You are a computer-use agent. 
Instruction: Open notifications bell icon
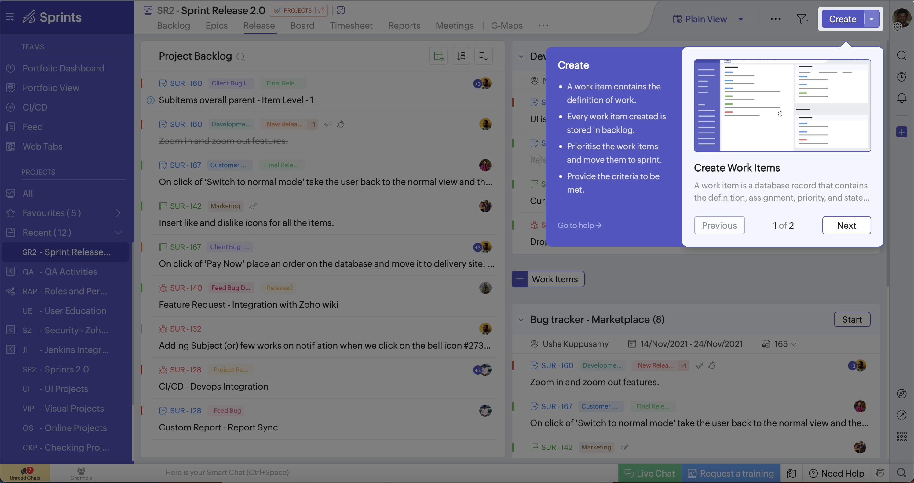(901, 98)
